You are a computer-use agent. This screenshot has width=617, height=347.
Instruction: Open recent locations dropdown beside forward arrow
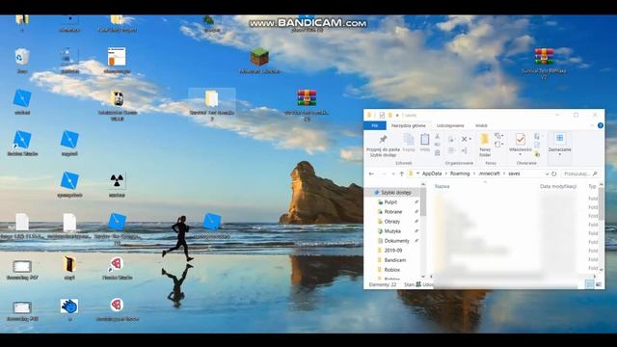[x=392, y=173]
